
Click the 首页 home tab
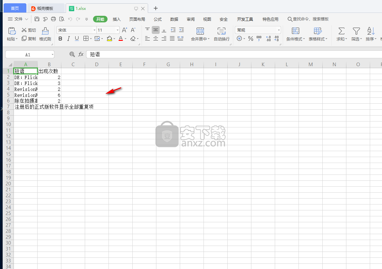click(x=15, y=8)
